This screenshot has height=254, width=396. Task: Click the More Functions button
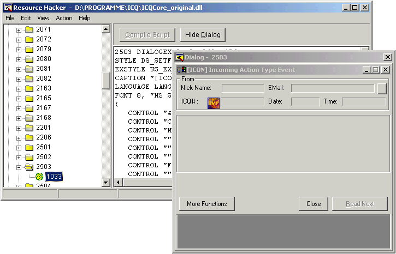[206, 204]
